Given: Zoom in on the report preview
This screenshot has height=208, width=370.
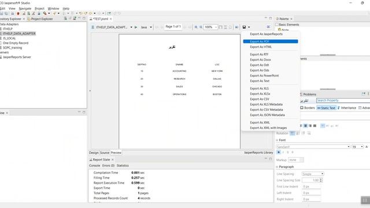Looking at the screenshot, I should click(196, 27).
